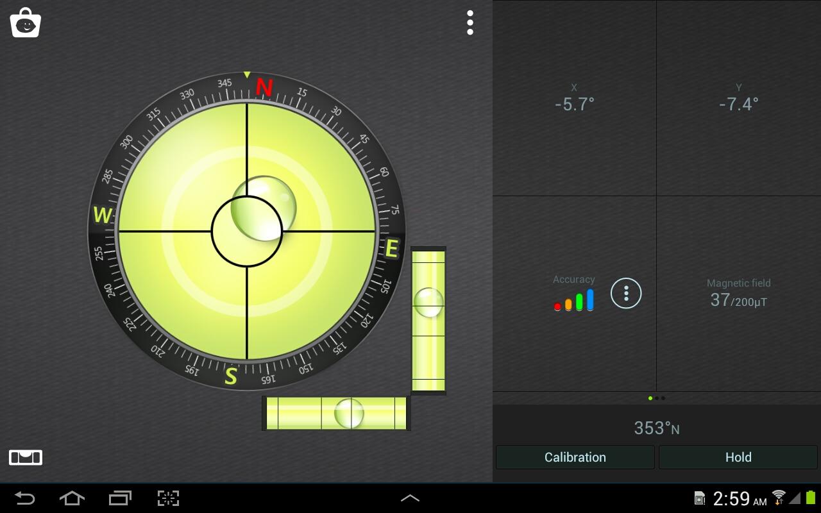
Task: Go to Android home screen
Action: 72,498
